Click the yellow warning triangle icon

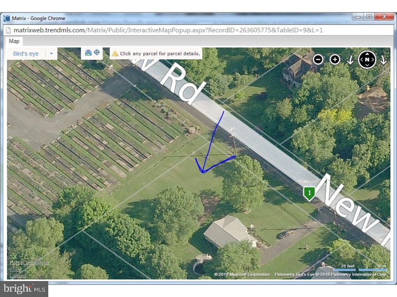pyautogui.click(x=115, y=53)
